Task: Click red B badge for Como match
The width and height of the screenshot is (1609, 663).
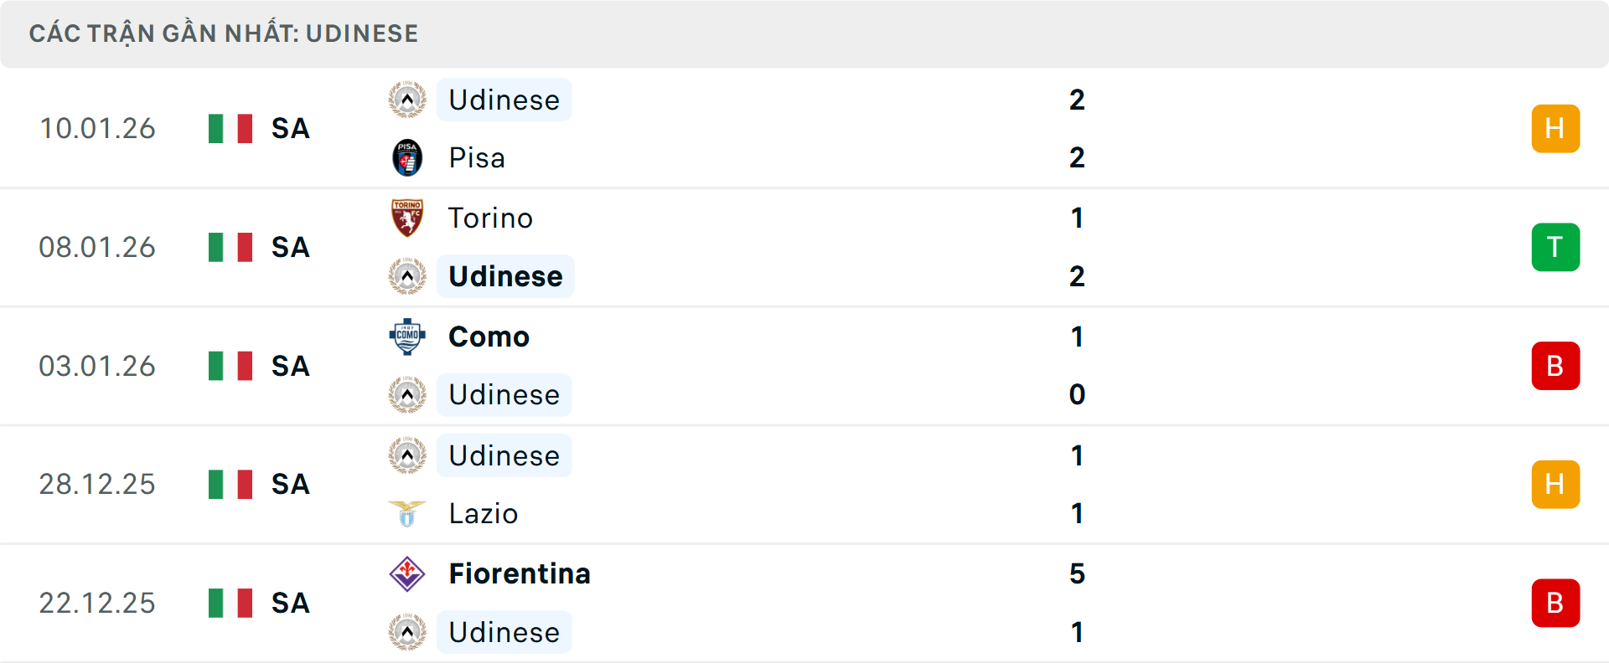Action: click(x=1555, y=366)
